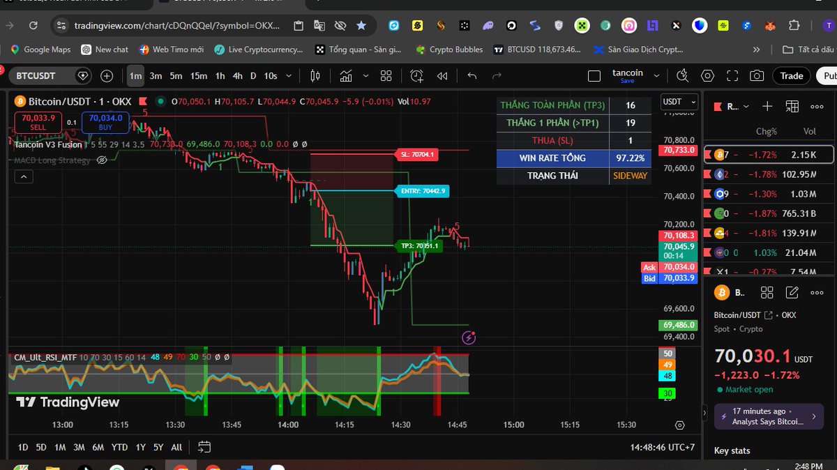Open the layout setup square icon
The height and width of the screenshot is (470, 837).
click(x=594, y=75)
